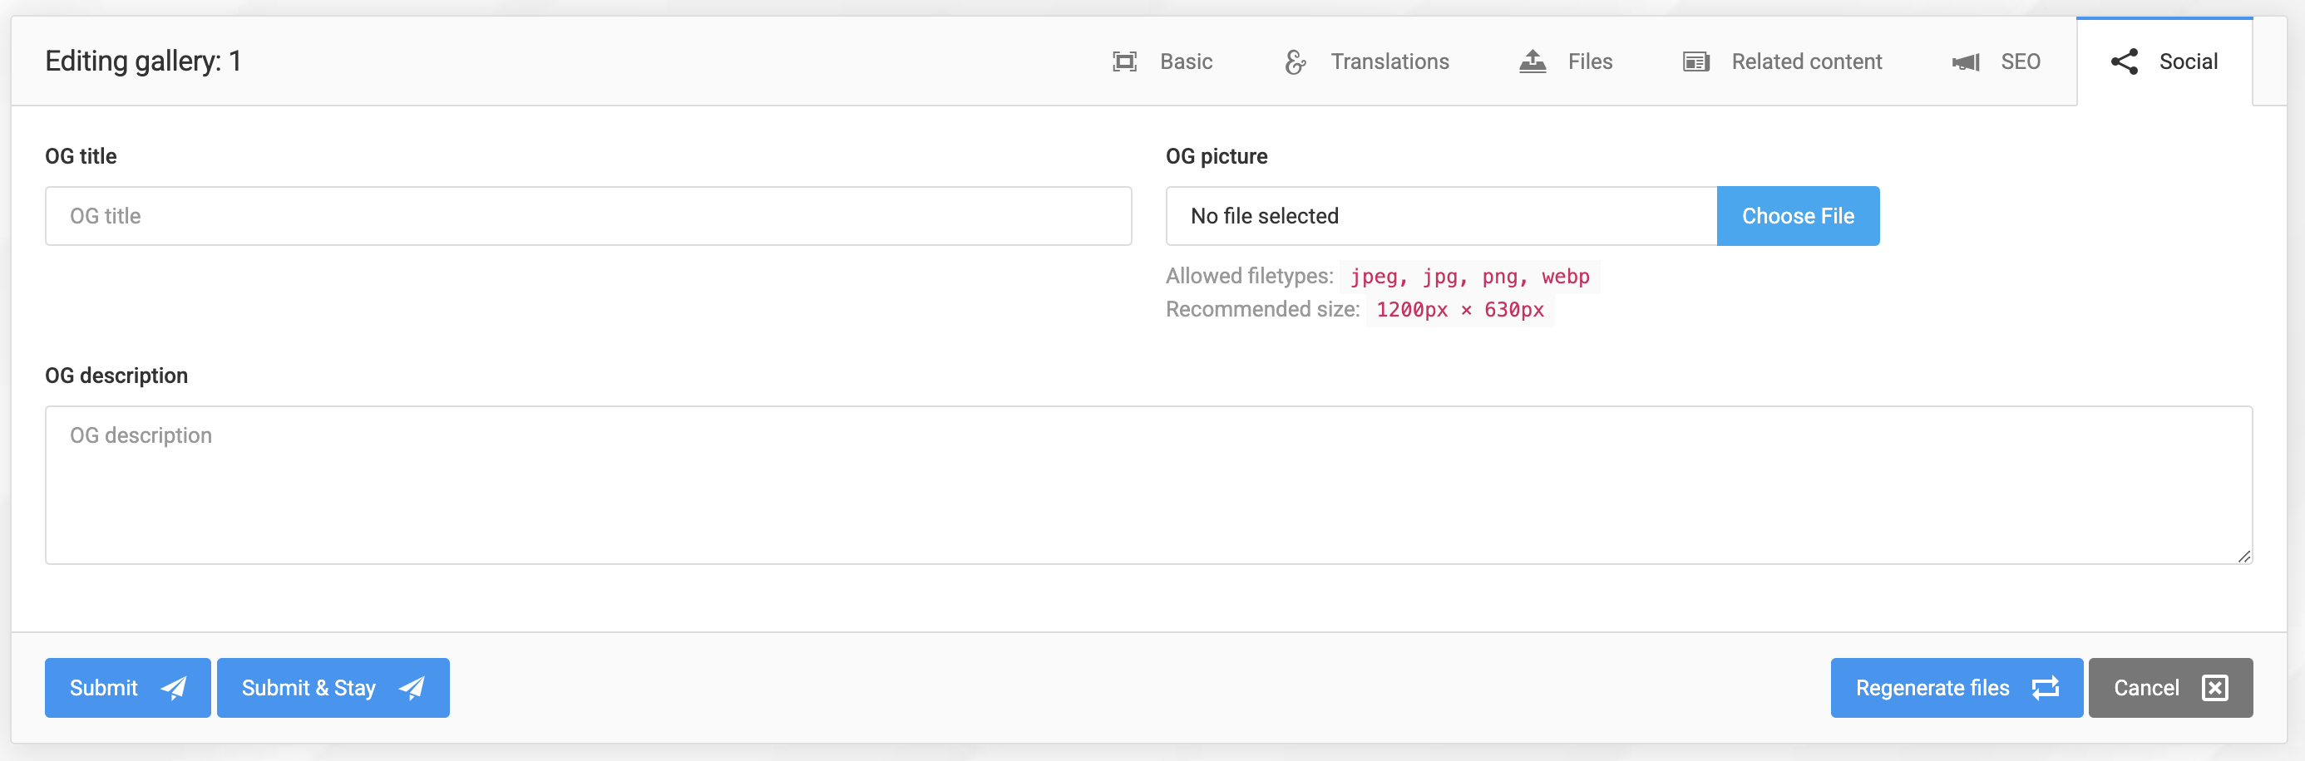Click the Translations ampersand icon
Screen dimensions: 2305x761
coord(1295,61)
